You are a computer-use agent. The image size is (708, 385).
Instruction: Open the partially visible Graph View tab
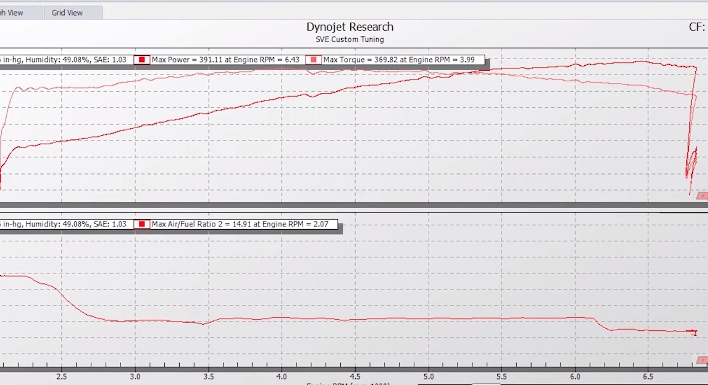click(x=21, y=13)
